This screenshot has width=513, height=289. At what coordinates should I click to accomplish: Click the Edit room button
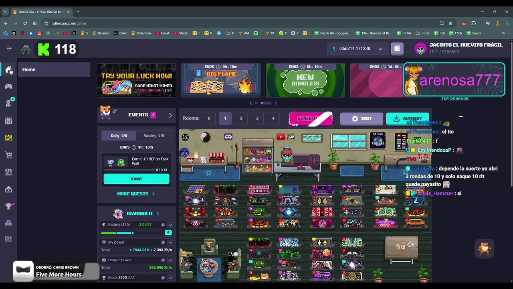click(x=362, y=119)
